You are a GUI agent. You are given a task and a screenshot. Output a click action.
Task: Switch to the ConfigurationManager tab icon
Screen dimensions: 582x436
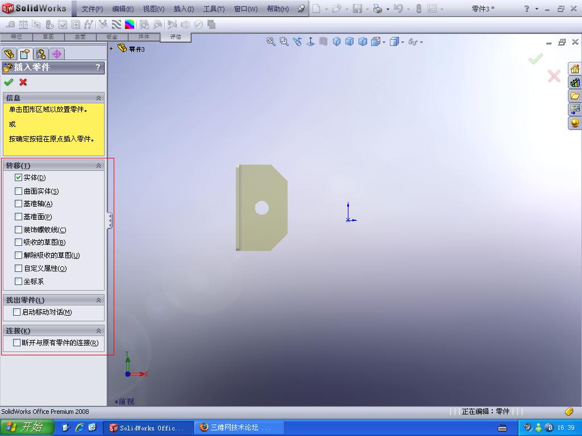(40, 54)
